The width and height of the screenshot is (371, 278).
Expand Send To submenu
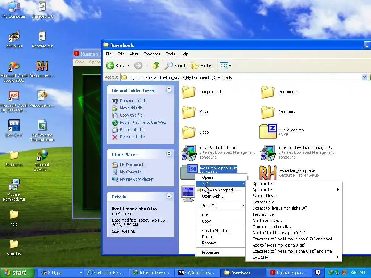tap(221, 206)
